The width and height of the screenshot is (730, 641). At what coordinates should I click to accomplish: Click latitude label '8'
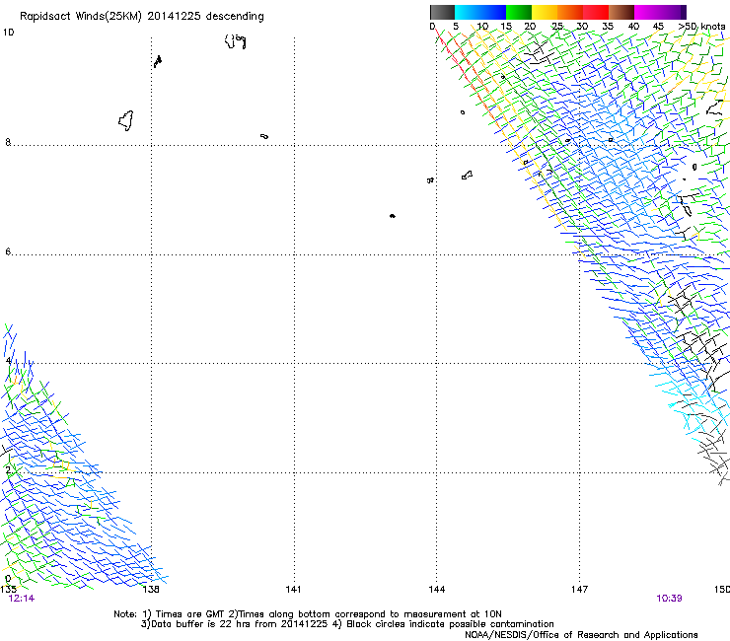[8, 142]
